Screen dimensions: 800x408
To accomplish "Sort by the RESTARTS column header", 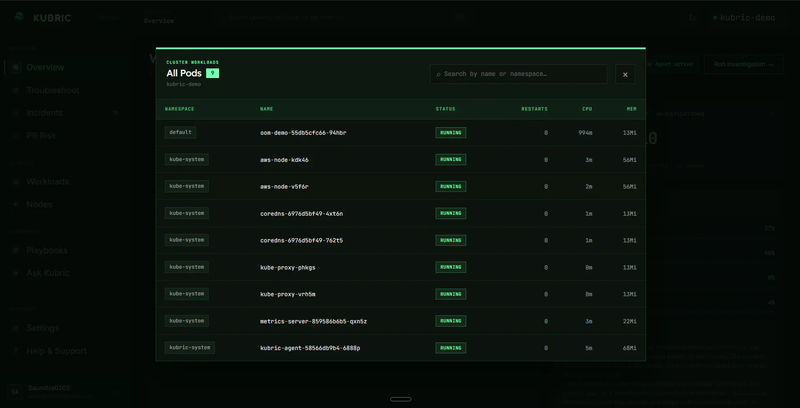I will tap(534, 109).
